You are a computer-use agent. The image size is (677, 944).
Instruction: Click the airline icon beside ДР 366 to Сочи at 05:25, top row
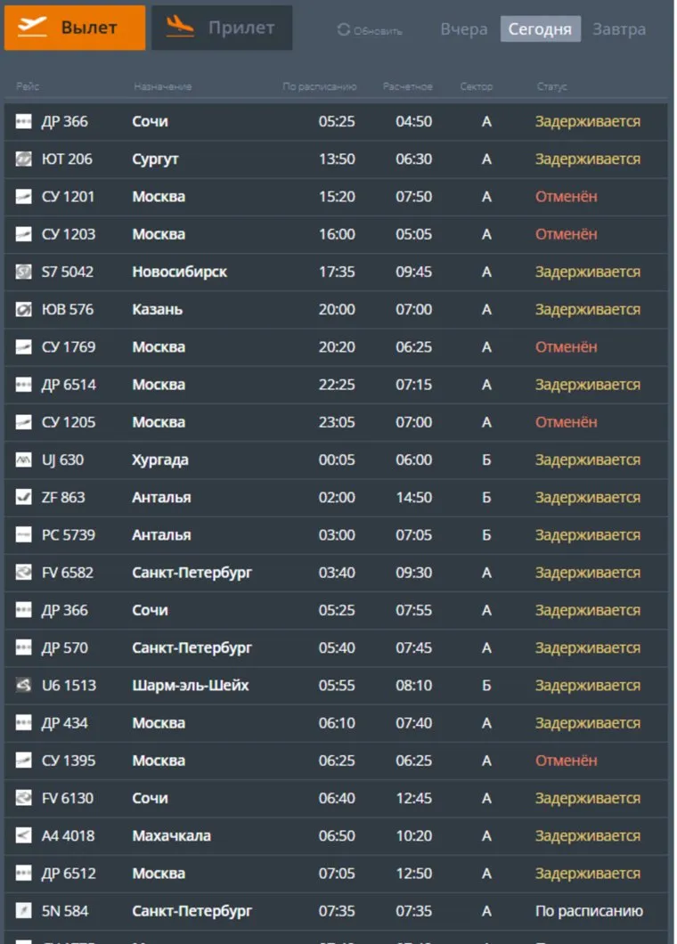(24, 121)
